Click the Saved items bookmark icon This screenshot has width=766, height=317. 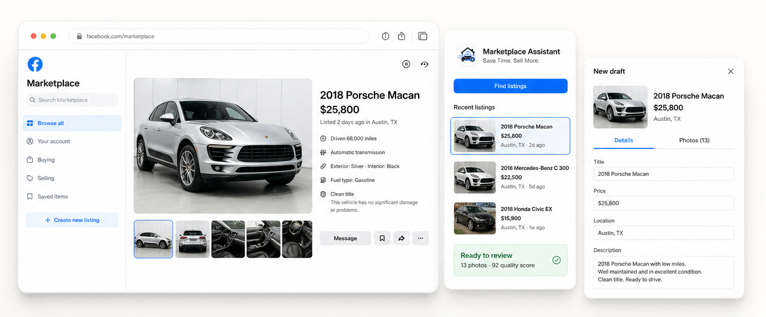tap(30, 196)
